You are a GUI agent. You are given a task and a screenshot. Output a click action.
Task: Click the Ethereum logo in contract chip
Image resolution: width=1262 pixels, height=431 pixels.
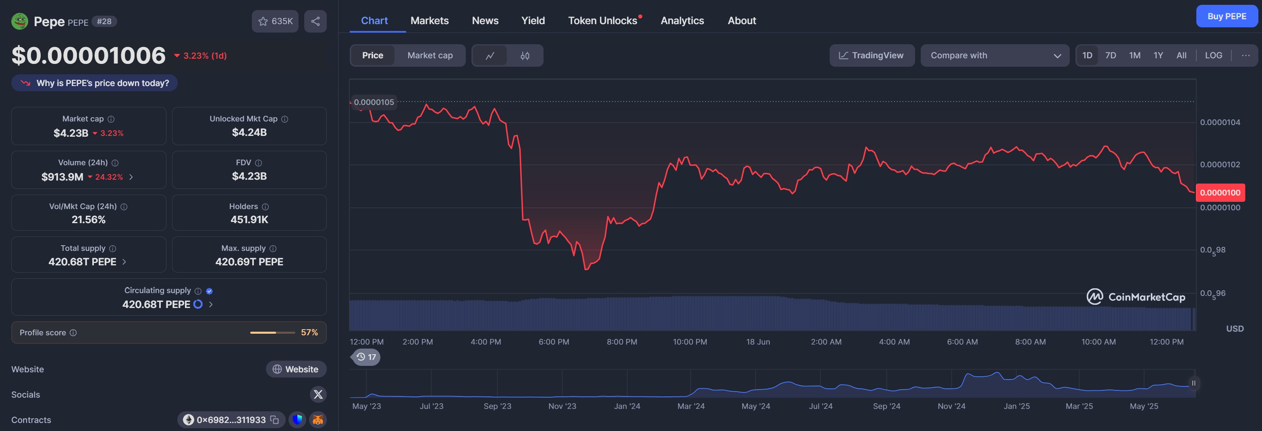pyautogui.click(x=188, y=420)
